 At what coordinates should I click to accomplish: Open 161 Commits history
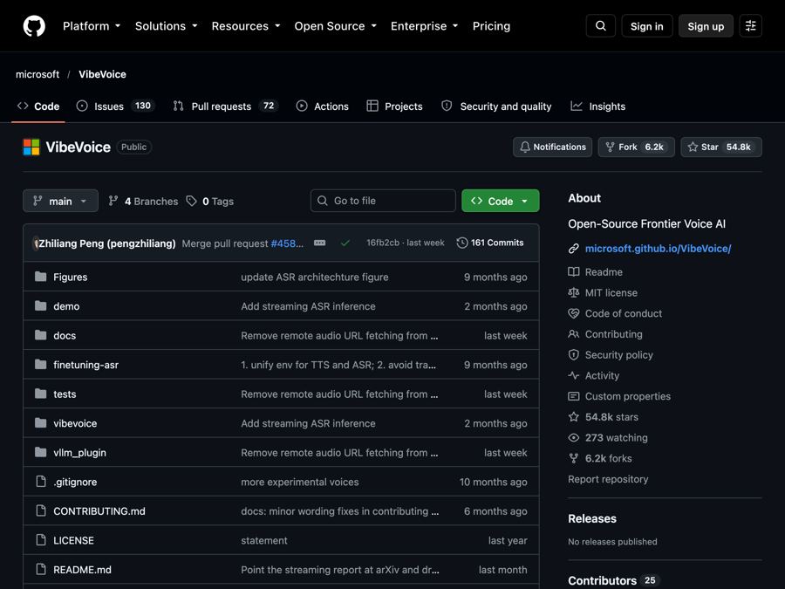click(x=490, y=243)
